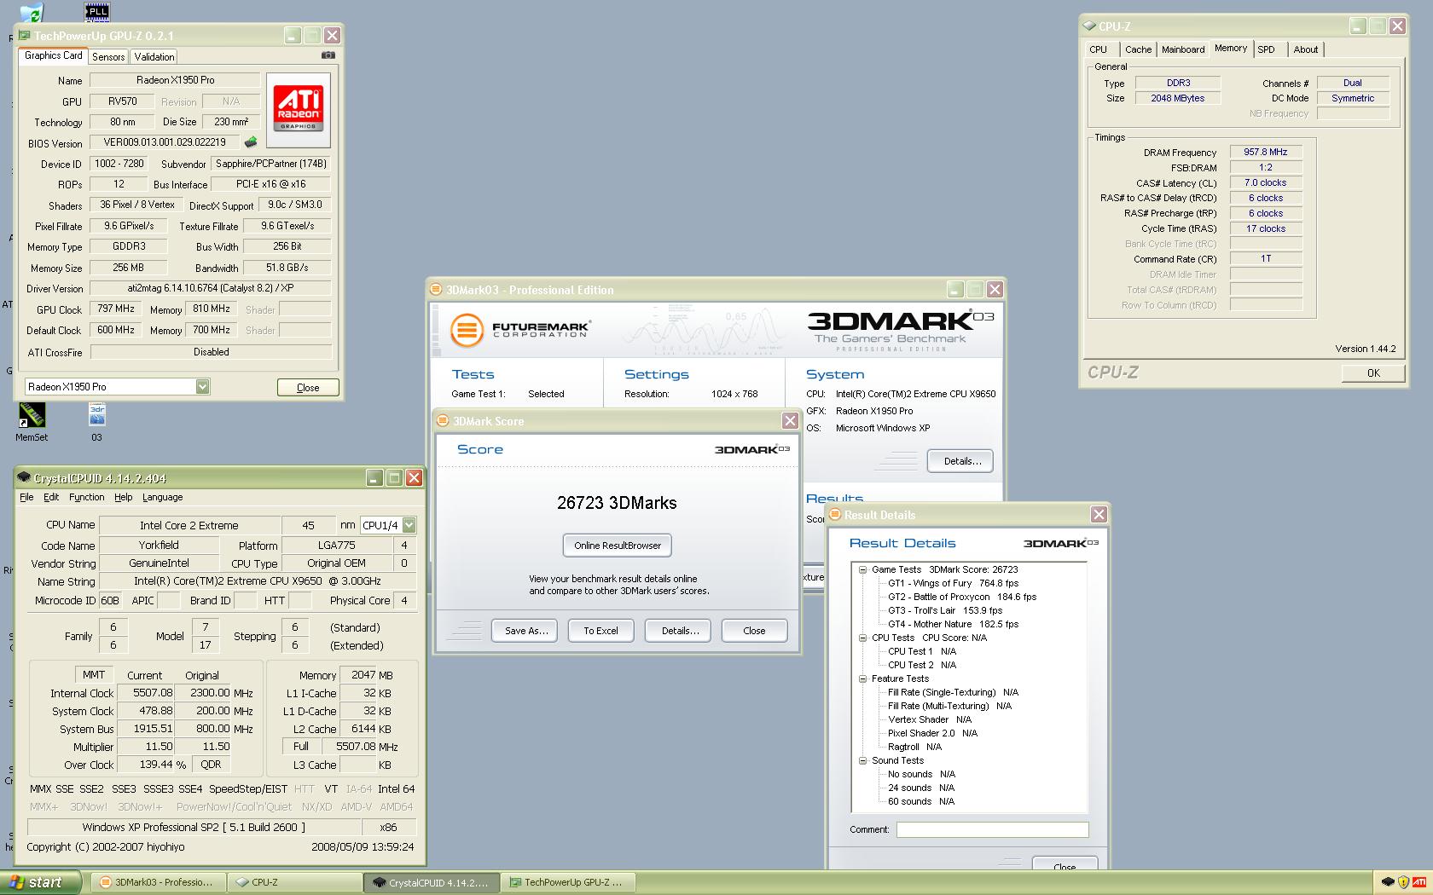Select the TechPowerUp GPU-Z taskbar button

click(x=568, y=882)
